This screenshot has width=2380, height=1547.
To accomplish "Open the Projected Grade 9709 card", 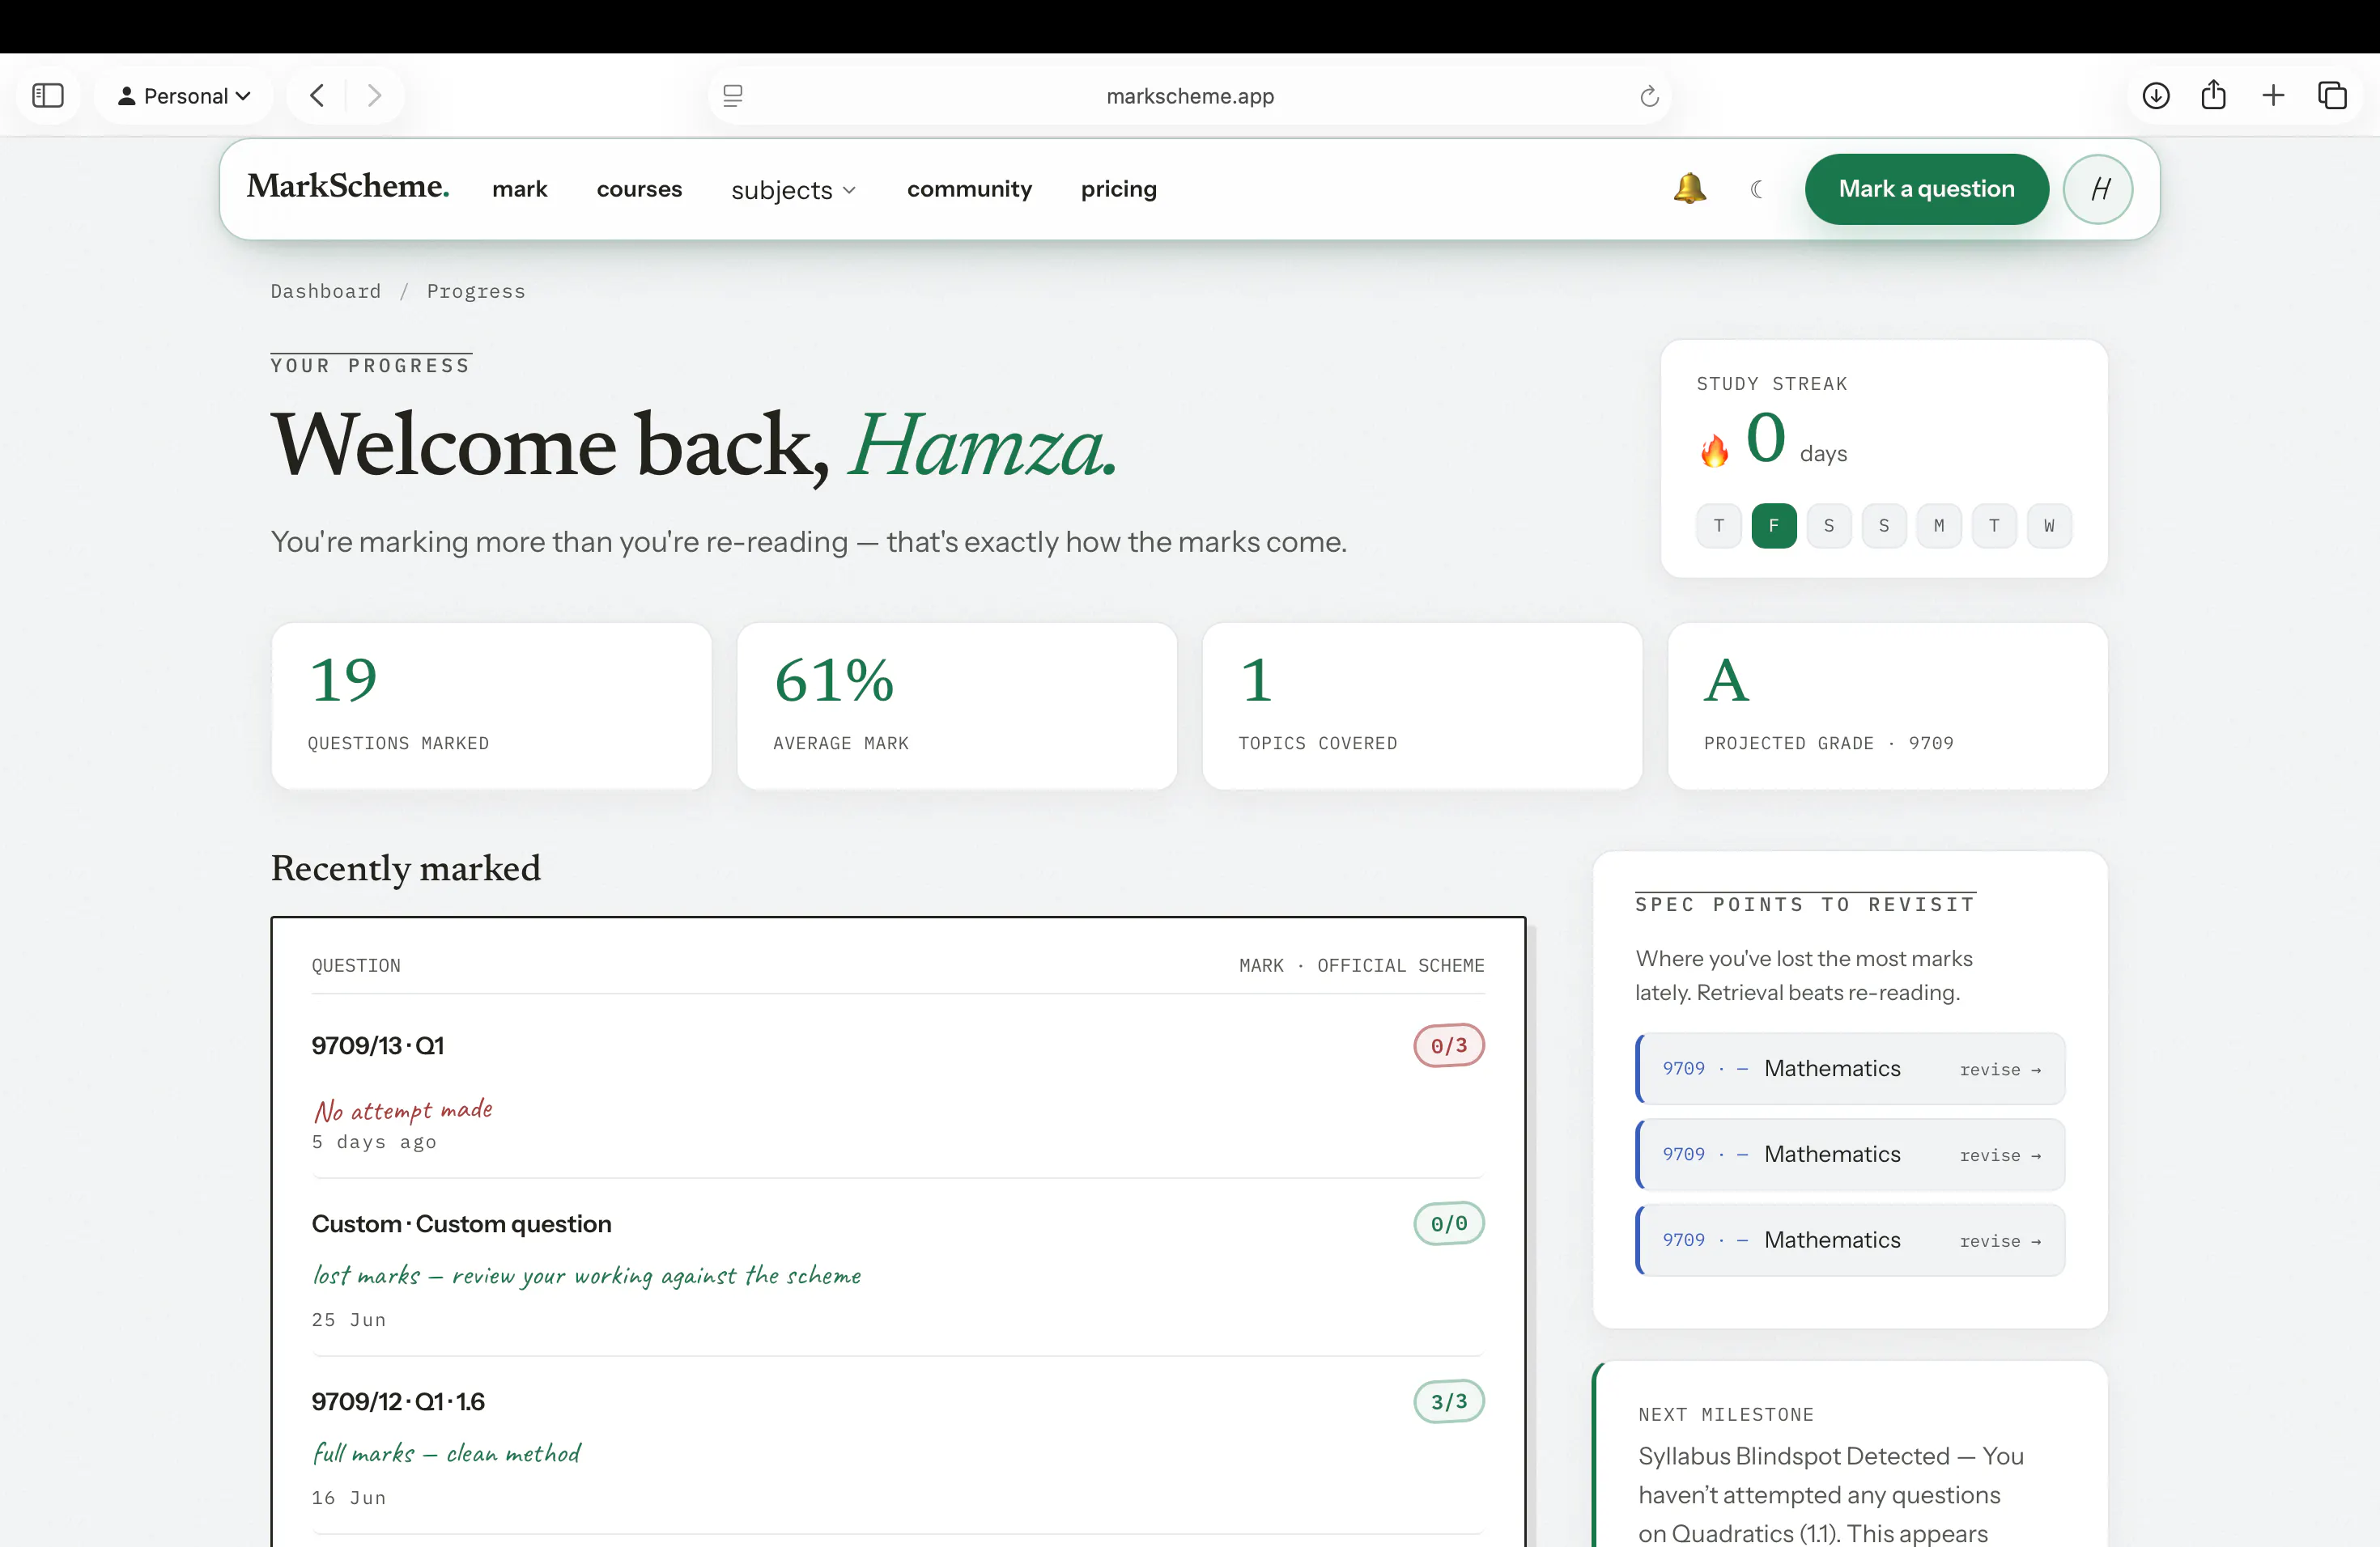I will pyautogui.click(x=1888, y=706).
